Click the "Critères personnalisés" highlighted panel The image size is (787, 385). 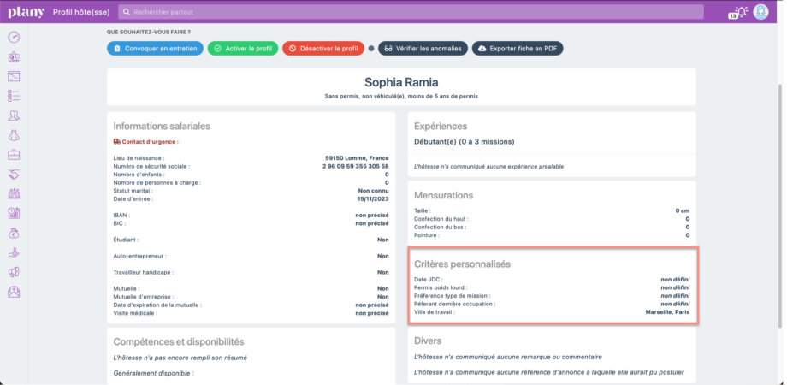coord(553,286)
